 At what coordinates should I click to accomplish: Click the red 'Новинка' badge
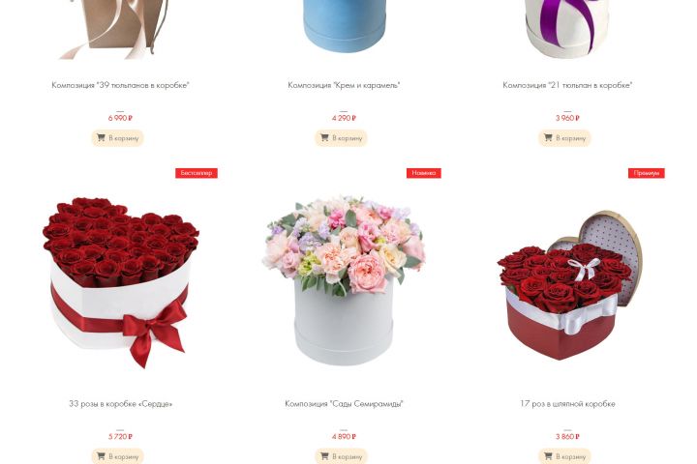pyautogui.click(x=424, y=173)
